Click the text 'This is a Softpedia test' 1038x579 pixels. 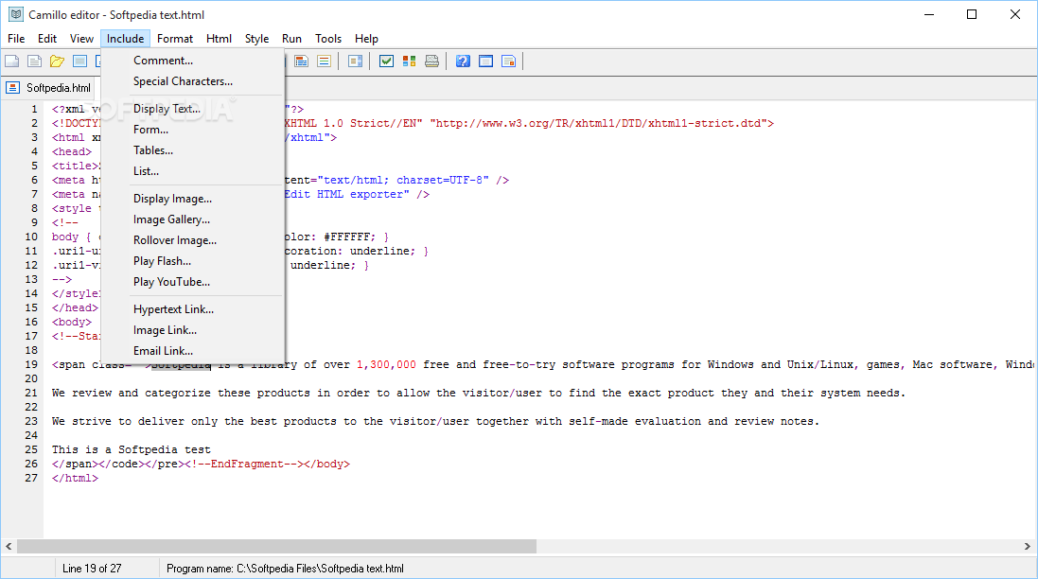(132, 450)
